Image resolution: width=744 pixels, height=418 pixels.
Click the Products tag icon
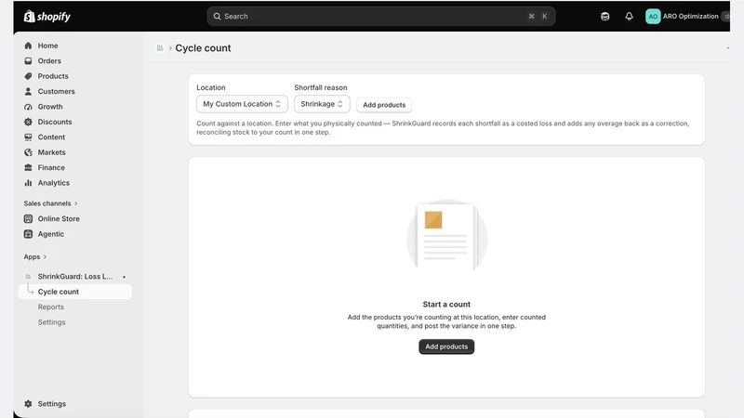click(x=28, y=76)
